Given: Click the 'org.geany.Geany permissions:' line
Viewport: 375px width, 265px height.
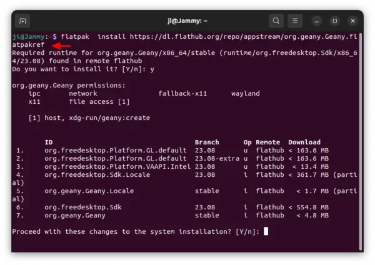Looking at the screenshot, I should (69, 86).
